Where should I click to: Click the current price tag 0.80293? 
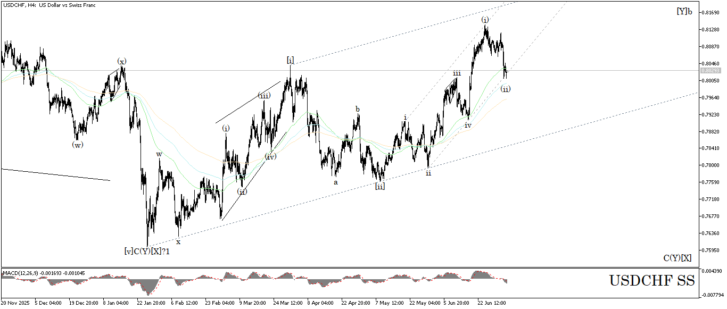tap(710, 70)
